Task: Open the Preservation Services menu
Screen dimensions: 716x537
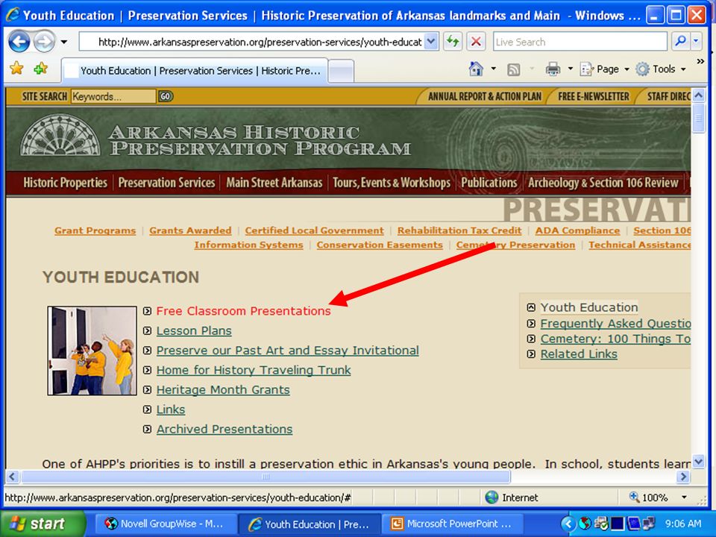Action: 166,183
